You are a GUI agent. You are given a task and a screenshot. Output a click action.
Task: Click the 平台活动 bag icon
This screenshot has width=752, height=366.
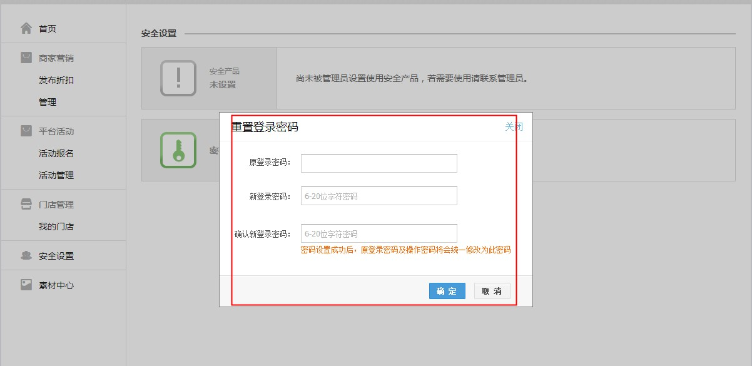click(26, 131)
